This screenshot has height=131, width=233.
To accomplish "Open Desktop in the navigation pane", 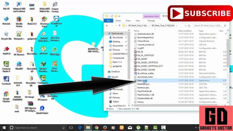I will pyautogui.click(x=116, y=41).
